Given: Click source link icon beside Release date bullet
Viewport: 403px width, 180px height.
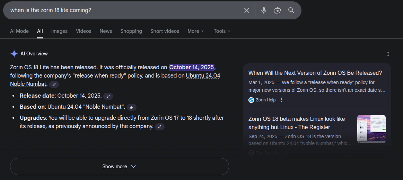Looking at the screenshot, I should coord(108,96).
